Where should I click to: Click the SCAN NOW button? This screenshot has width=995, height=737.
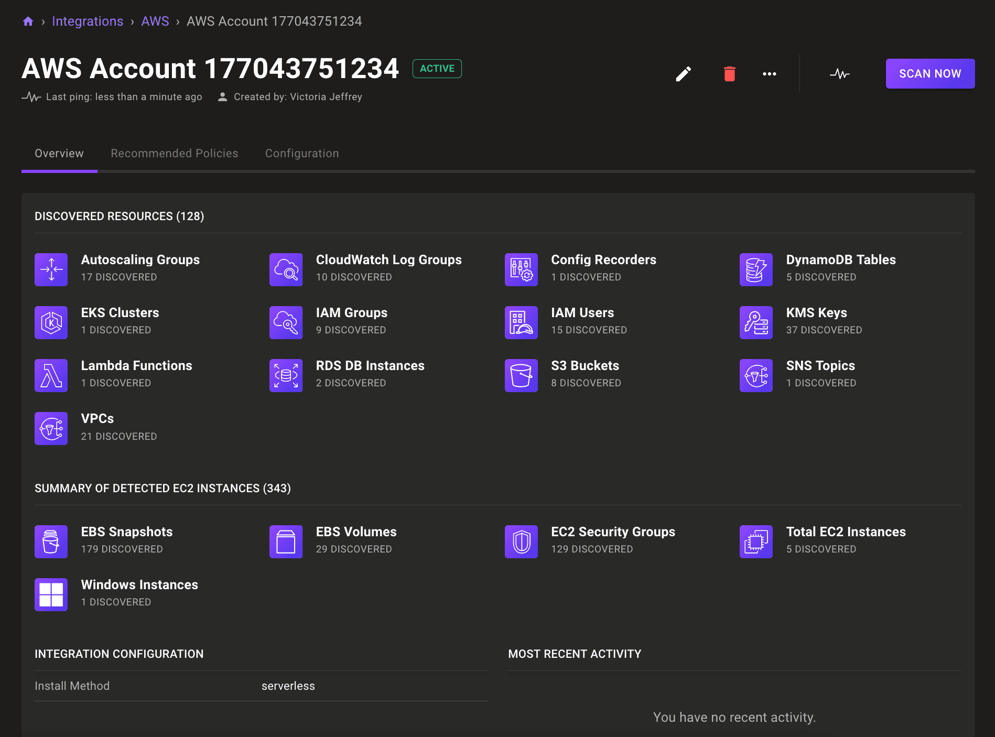pyautogui.click(x=929, y=73)
